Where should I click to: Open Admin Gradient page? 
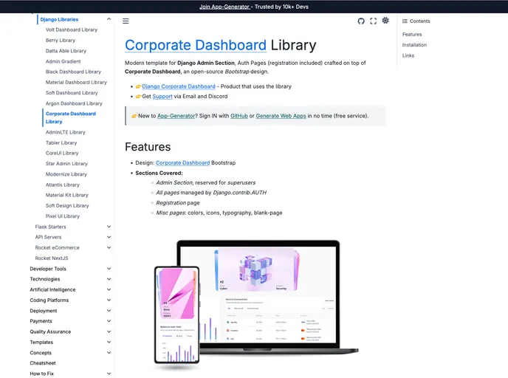click(63, 61)
